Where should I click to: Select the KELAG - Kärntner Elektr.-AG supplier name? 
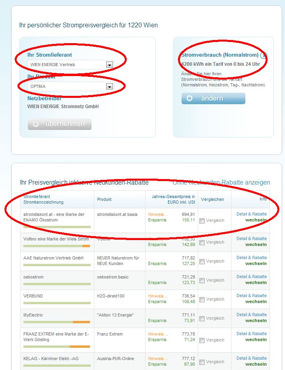pyautogui.click(x=51, y=359)
